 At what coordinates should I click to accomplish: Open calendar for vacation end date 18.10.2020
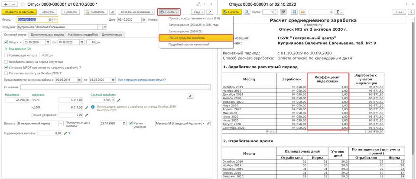[81, 42]
